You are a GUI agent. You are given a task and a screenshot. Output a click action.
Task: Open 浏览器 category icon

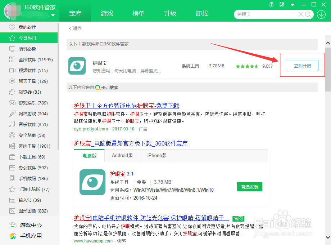click(x=12, y=92)
